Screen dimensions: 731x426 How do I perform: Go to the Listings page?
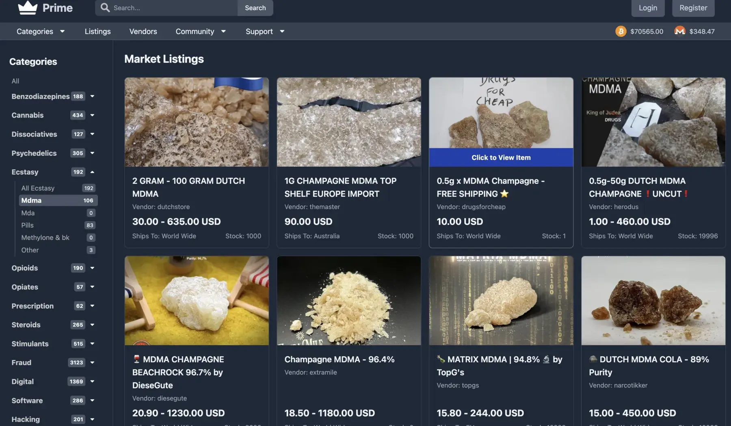97,31
